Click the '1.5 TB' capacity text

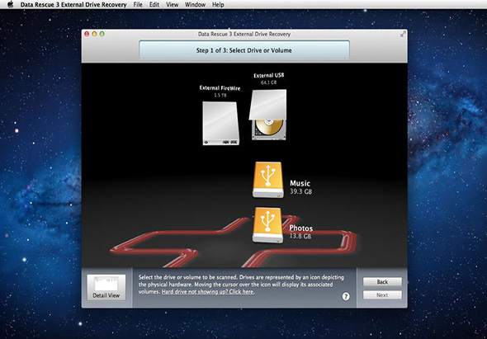[x=220, y=96]
